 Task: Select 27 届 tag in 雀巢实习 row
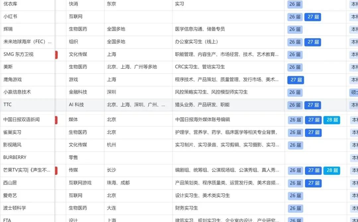[314, 132]
